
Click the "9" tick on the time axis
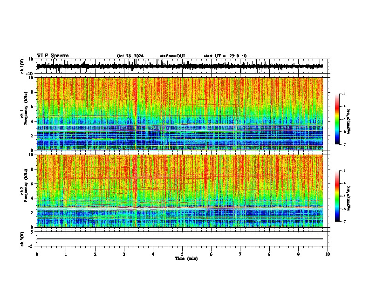click(x=298, y=254)
